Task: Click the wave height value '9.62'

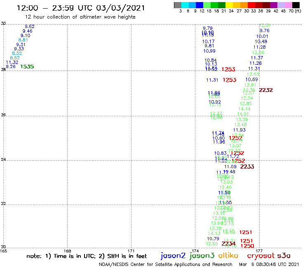Action: pyautogui.click(x=30, y=26)
